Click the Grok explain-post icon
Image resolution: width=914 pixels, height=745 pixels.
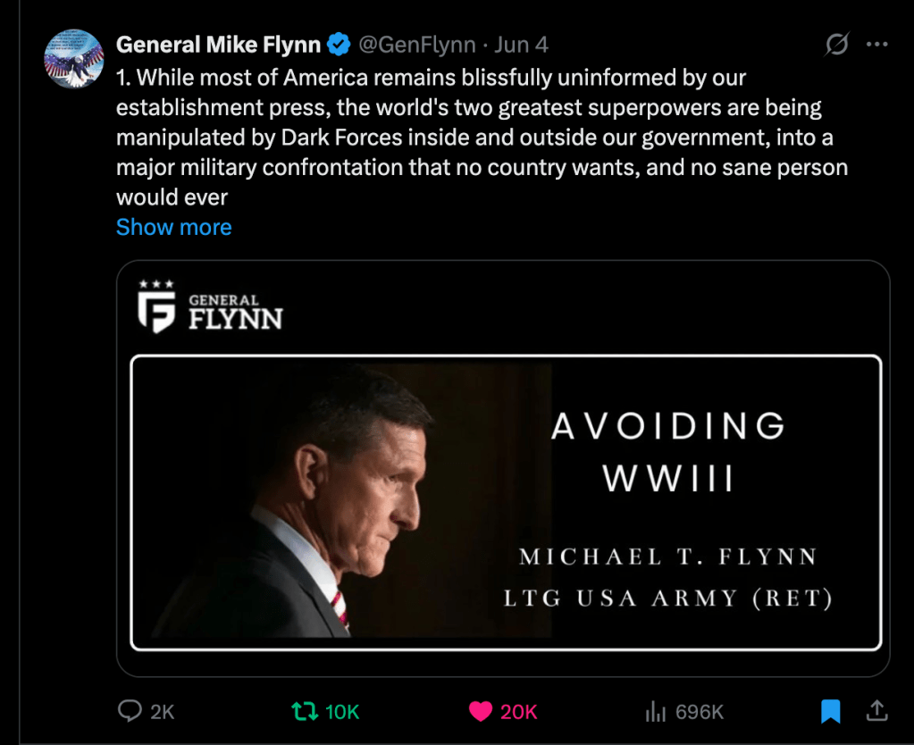pos(836,44)
